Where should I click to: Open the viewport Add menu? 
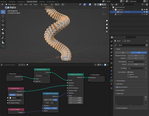(x=31, y=4)
